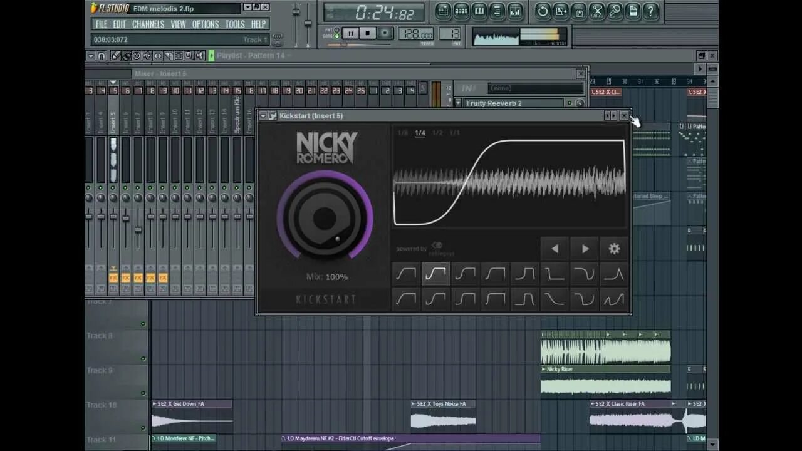Open Kickstart's settings gear

[x=614, y=248]
